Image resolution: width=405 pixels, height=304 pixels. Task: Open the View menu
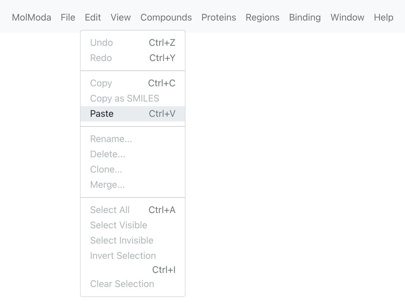[121, 17]
